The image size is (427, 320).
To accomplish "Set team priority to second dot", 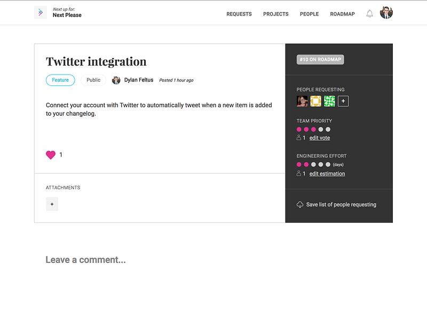I will click(x=306, y=129).
